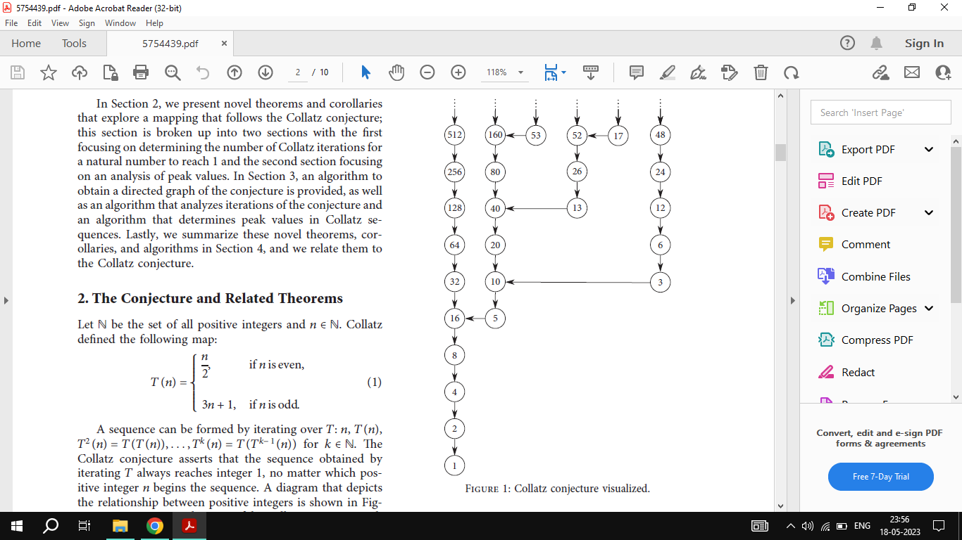
Task: Share a link to this file
Action: click(880, 72)
